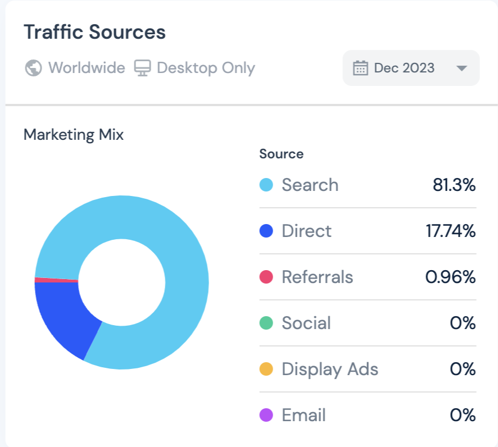The height and width of the screenshot is (447, 498).
Task: Click the desktop monitor icon
Action: pyautogui.click(x=142, y=69)
